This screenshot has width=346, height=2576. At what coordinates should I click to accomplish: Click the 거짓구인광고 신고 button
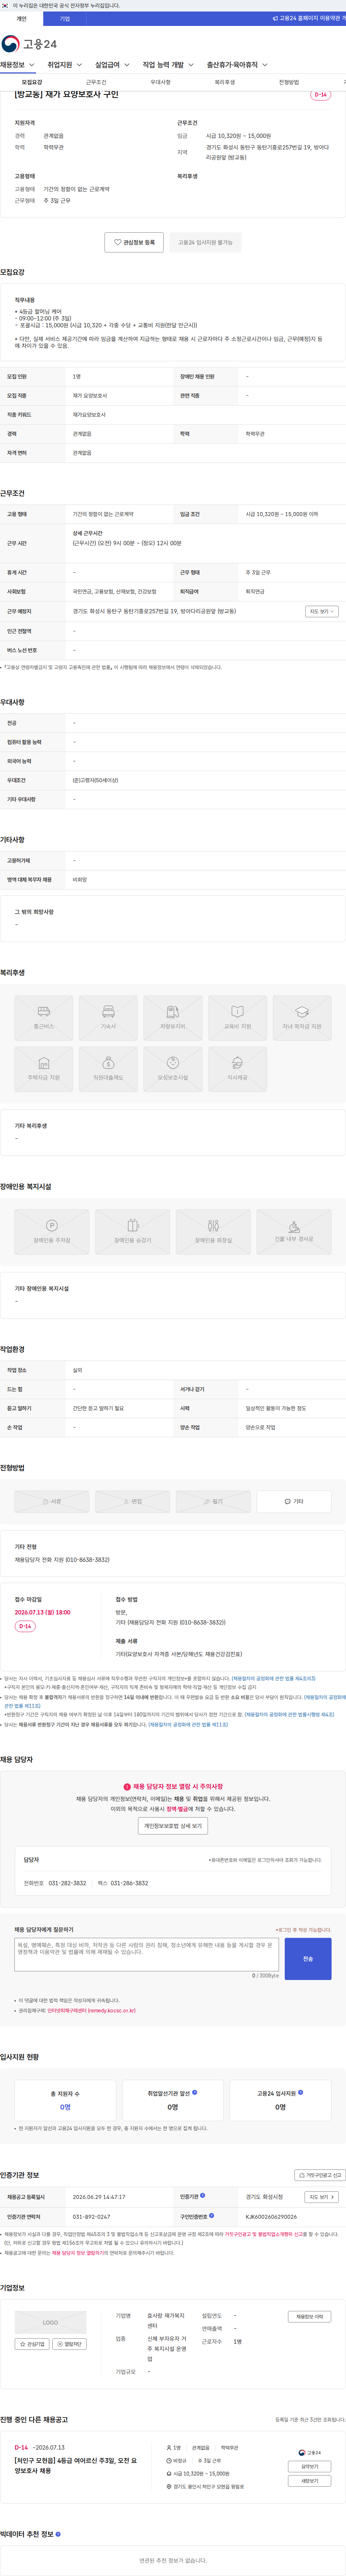tap(320, 2175)
